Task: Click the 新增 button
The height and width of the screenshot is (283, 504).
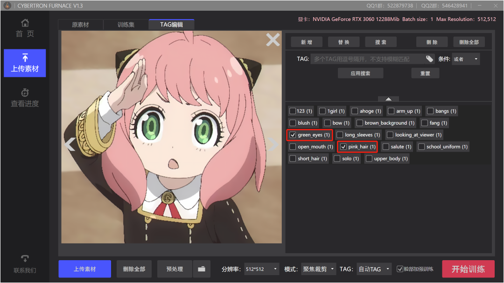Action: tap(306, 42)
